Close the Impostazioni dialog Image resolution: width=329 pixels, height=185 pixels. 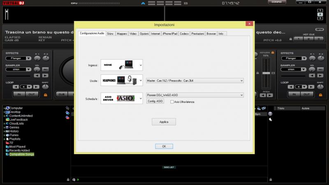pyautogui.click(x=249, y=24)
